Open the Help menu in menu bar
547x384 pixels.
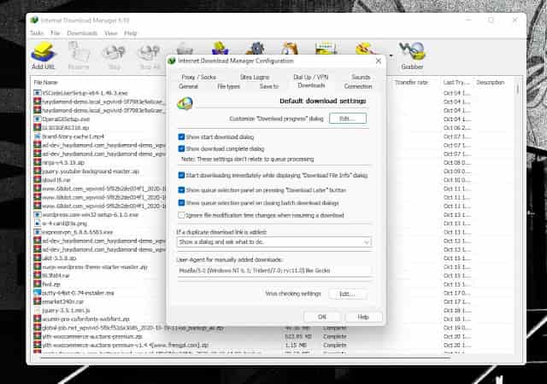pyautogui.click(x=131, y=33)
